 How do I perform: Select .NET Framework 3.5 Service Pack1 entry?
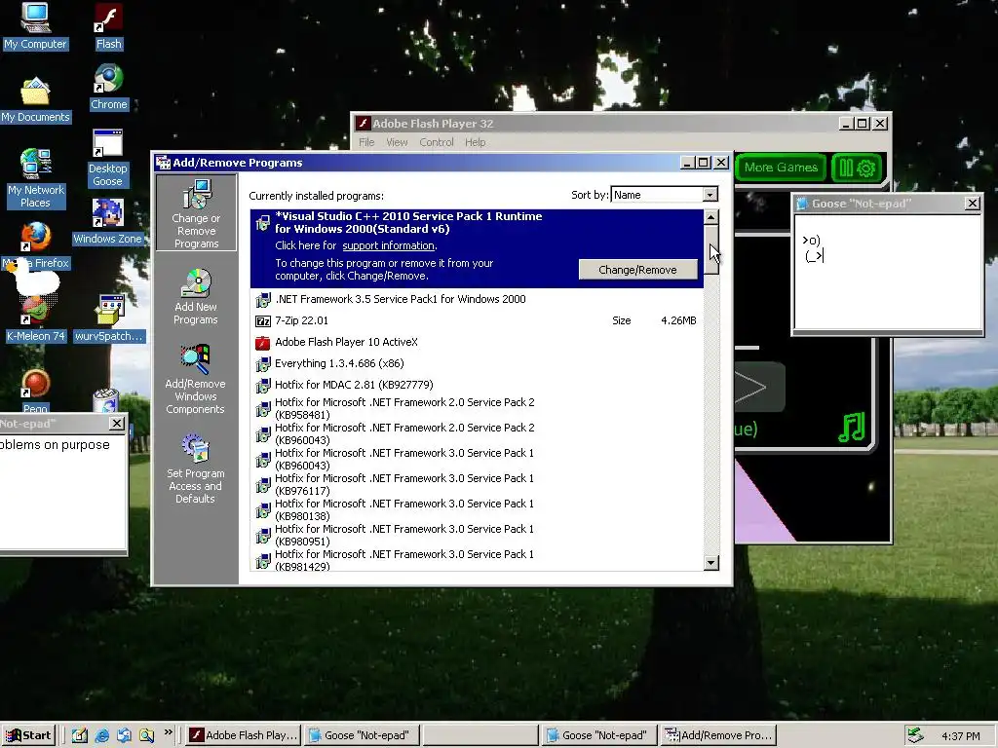[x=477, y=299]
